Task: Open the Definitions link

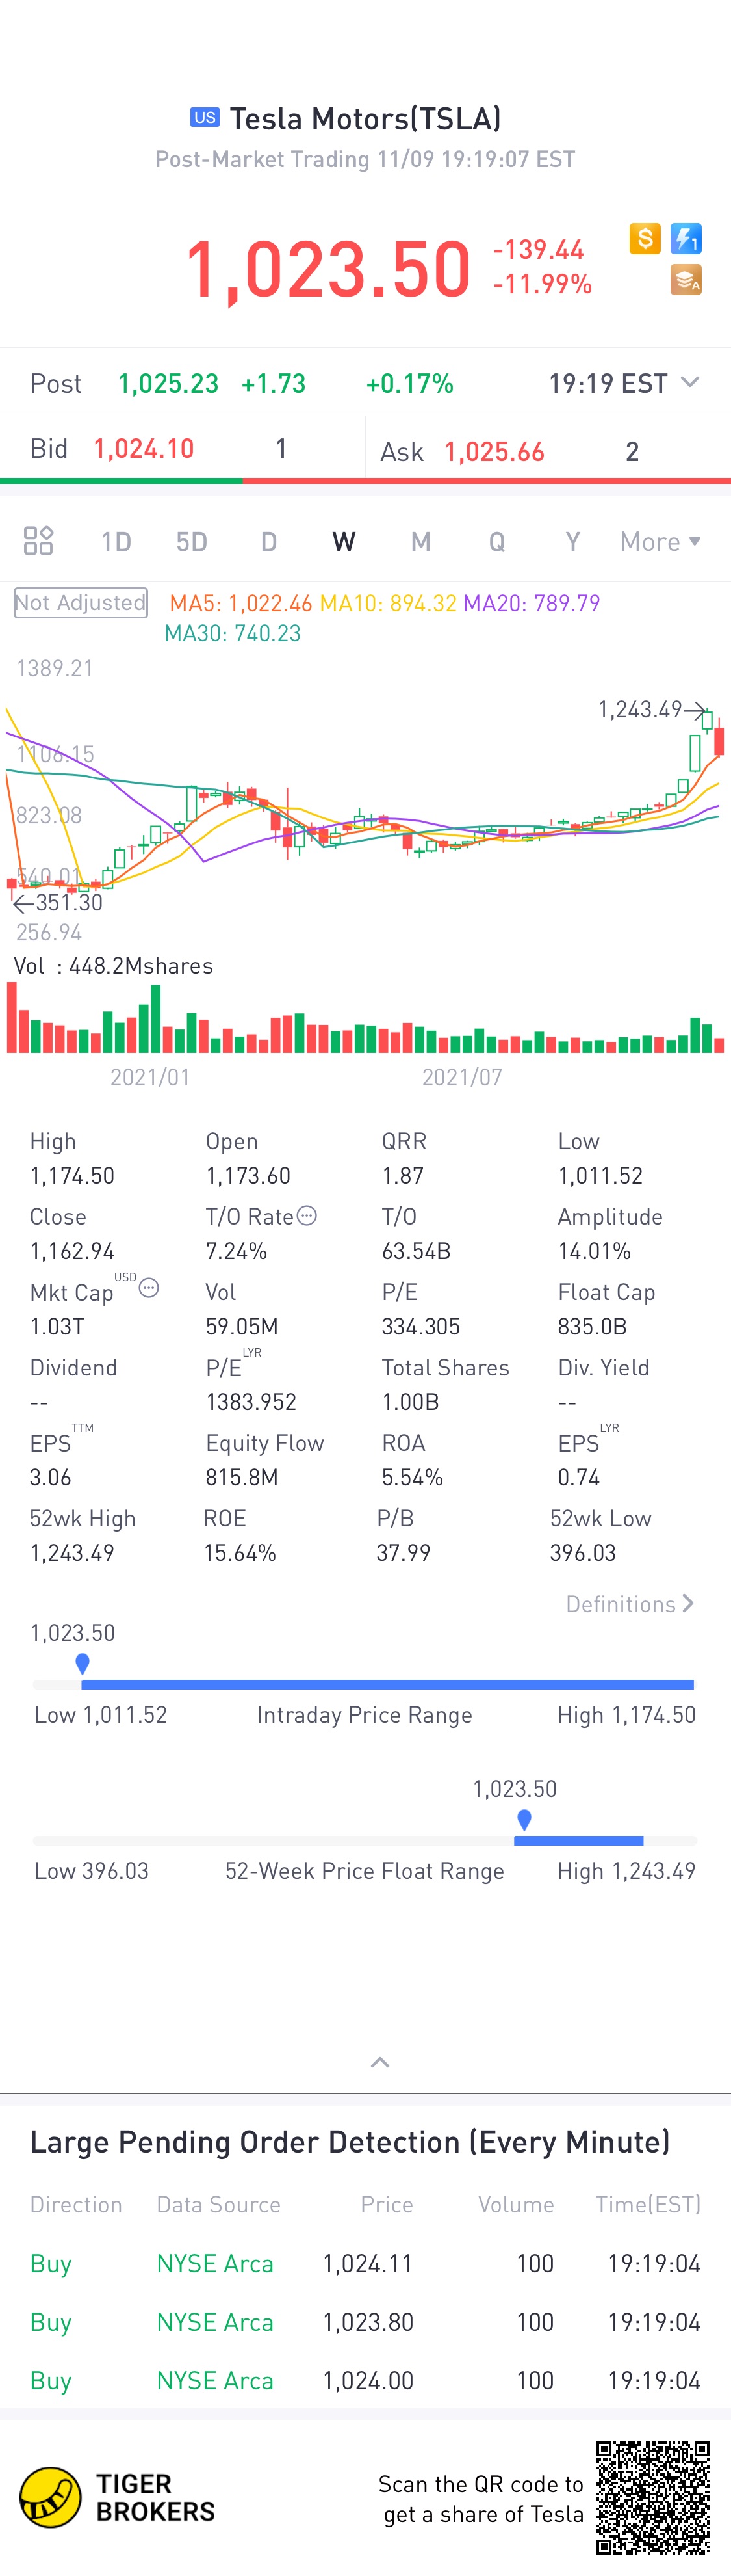Action: click(x=629, y=1604)
